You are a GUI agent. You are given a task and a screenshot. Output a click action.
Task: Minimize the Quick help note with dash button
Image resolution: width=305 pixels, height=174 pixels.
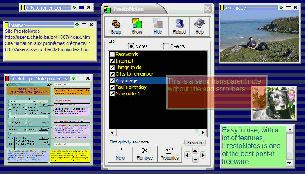pos(81,77)
